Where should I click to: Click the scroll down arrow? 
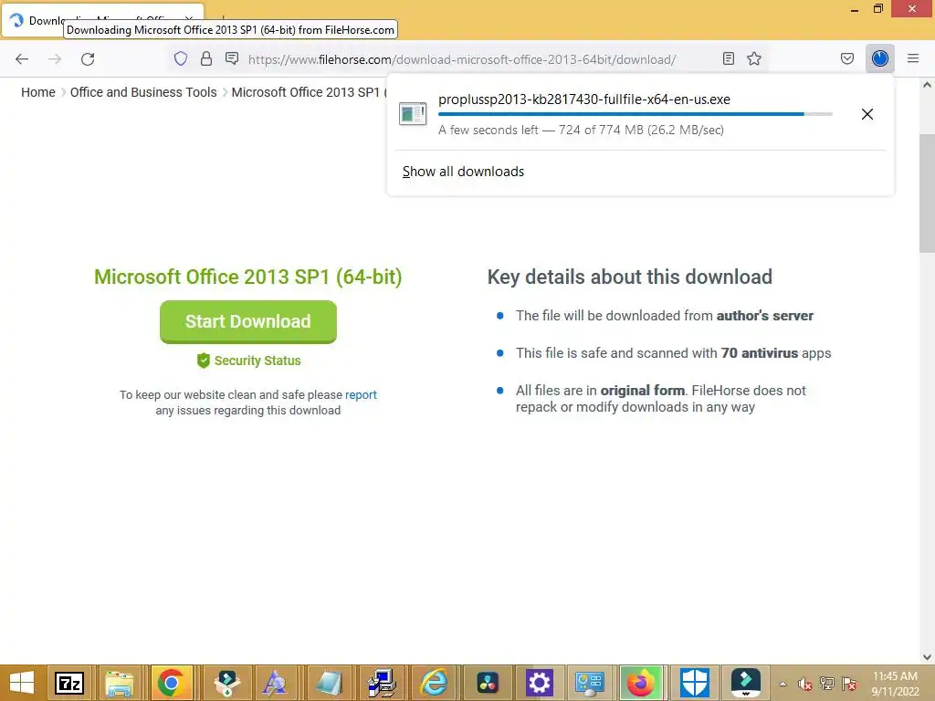click(927, 657)
